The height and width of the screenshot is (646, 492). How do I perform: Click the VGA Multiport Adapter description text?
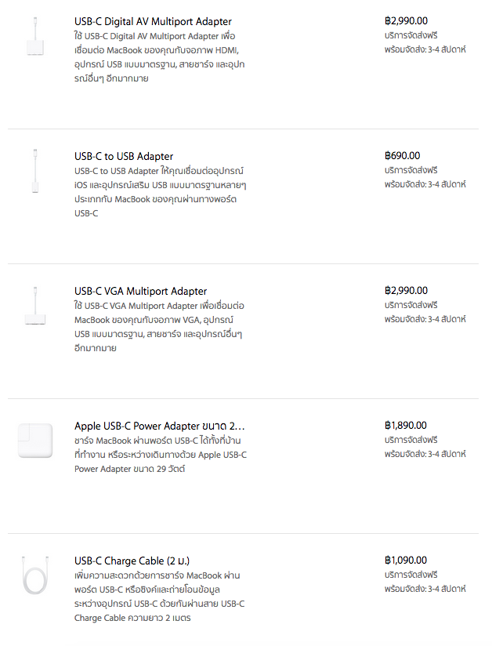159,327
